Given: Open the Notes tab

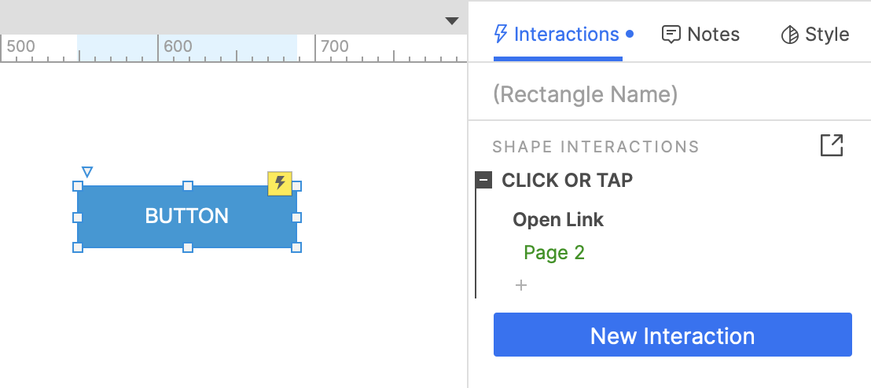Looking at the screenshot, I should click(700, 35).
